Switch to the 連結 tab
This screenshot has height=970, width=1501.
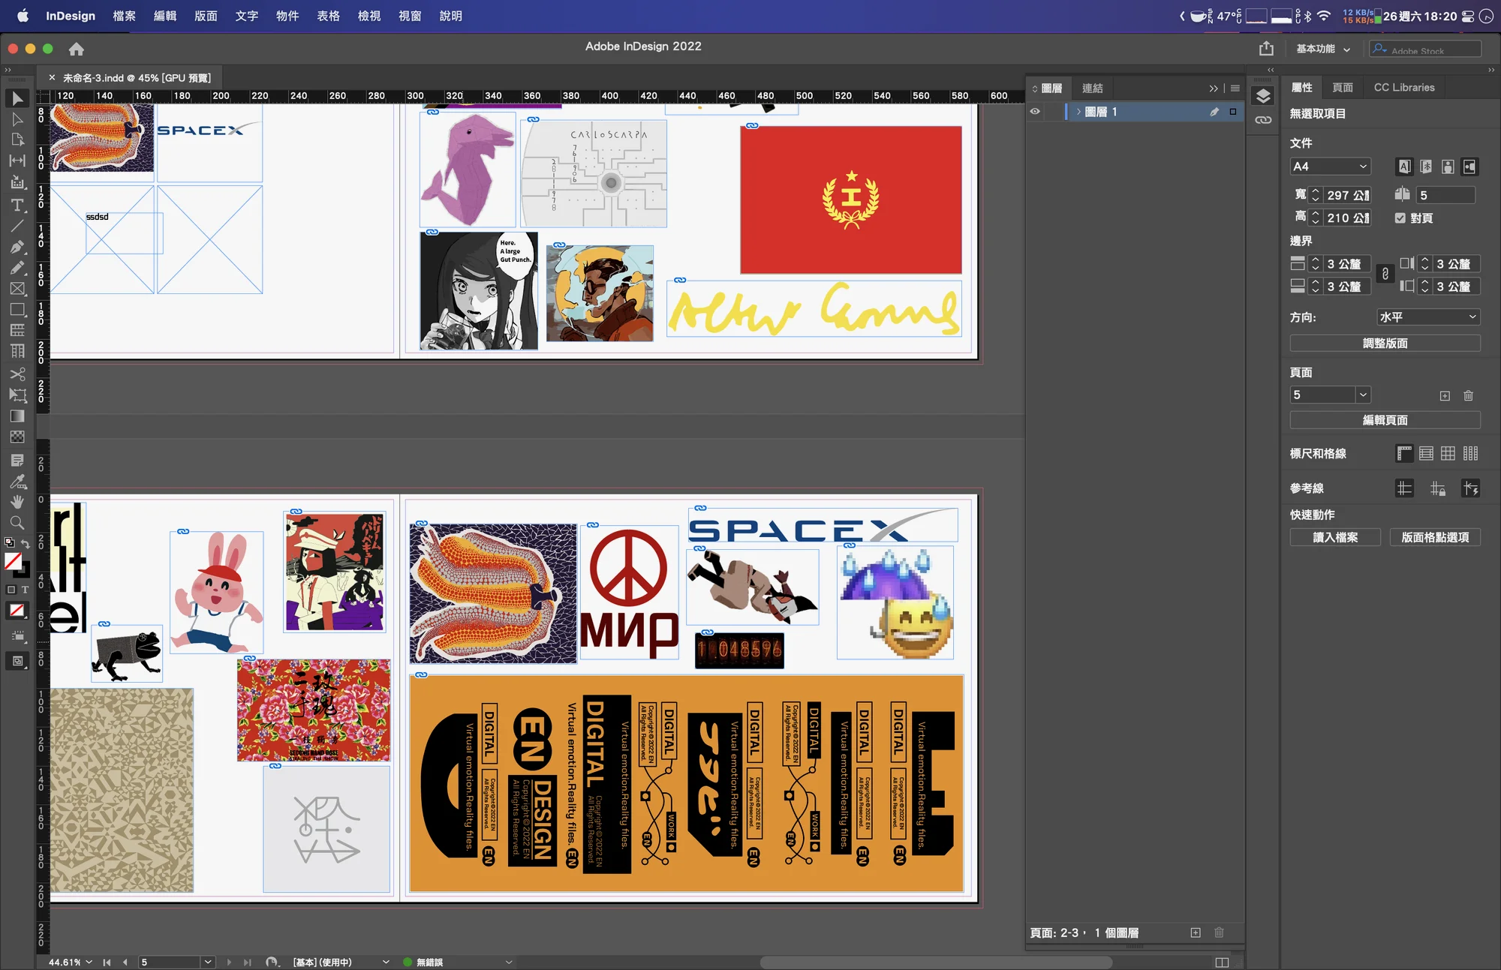click(1093, 89)
